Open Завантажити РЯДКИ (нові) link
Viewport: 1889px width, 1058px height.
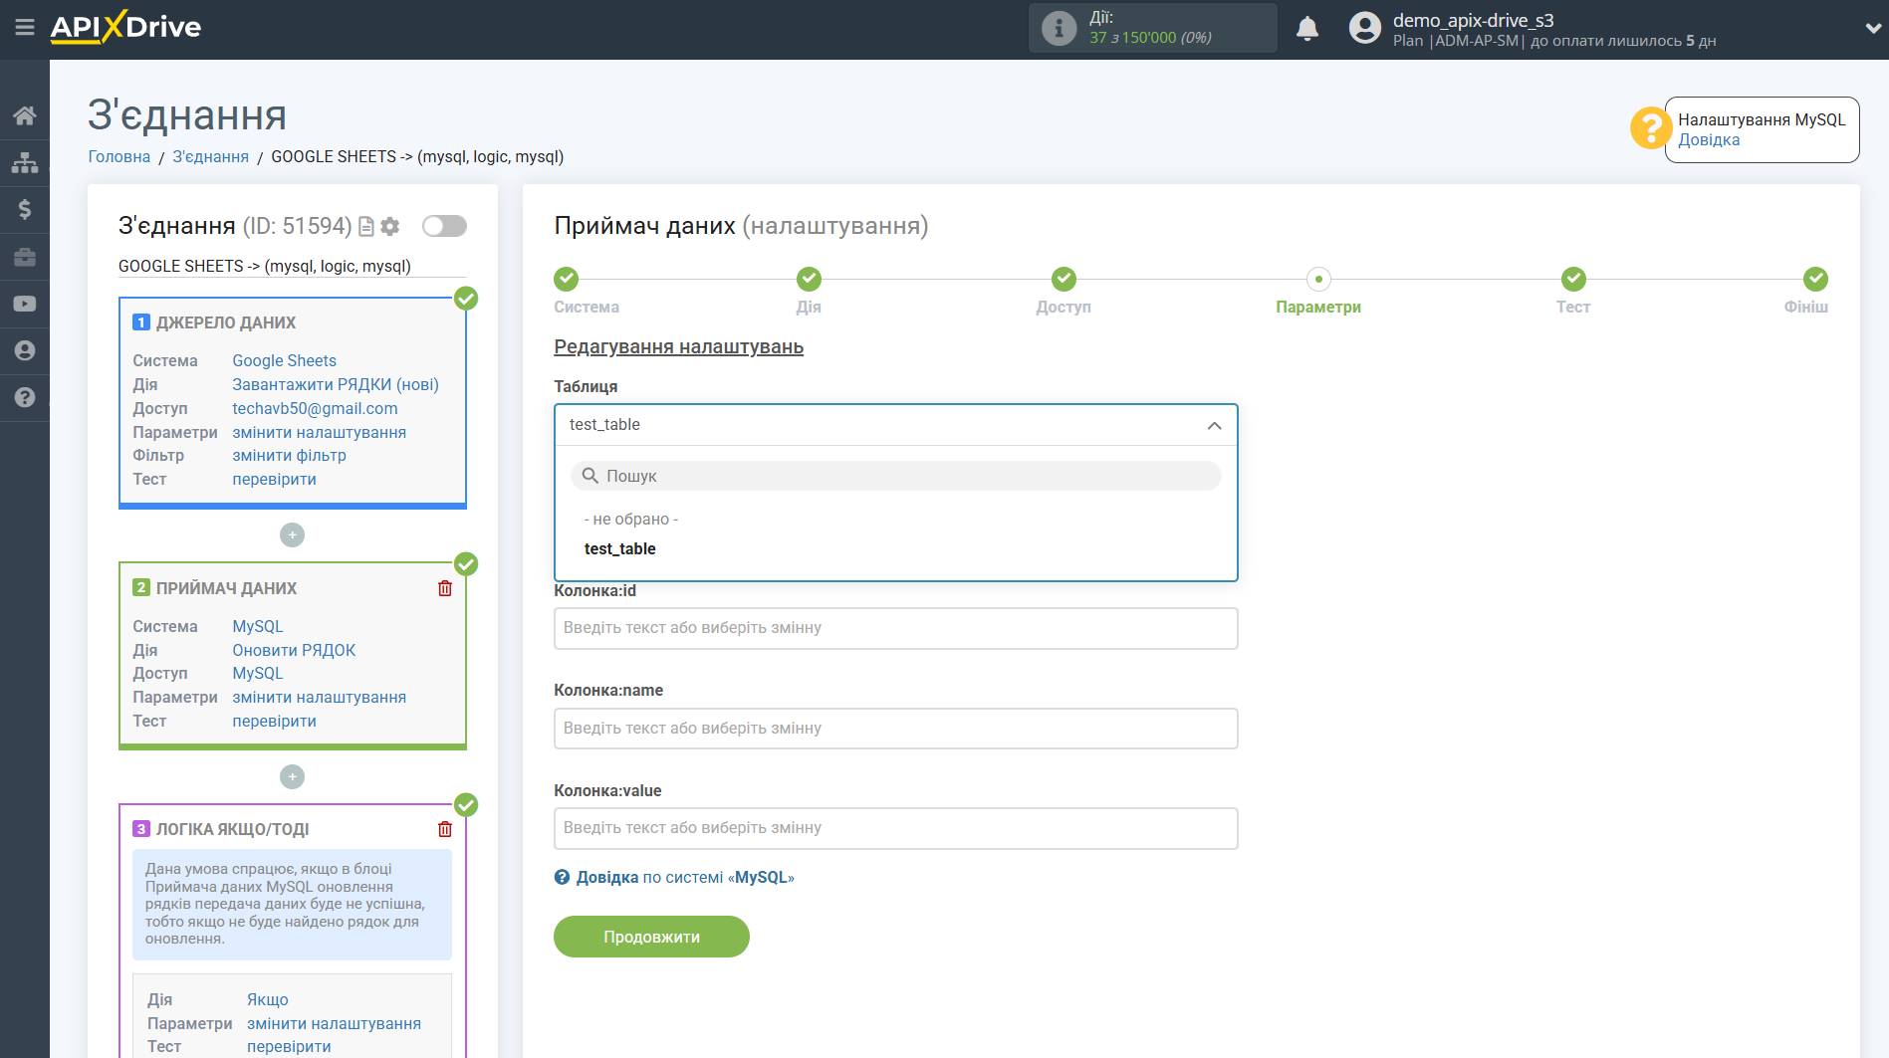336,384
